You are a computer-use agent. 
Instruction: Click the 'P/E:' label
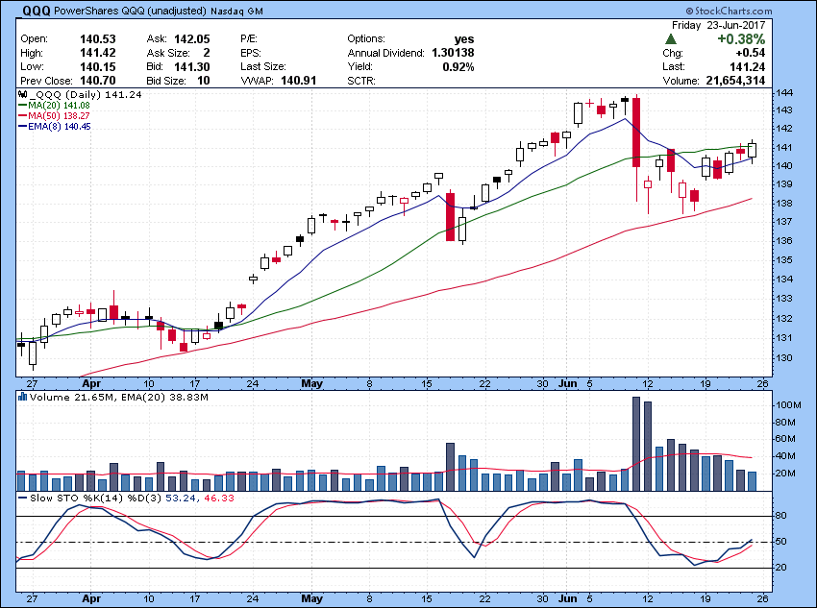tap(249, 39)
